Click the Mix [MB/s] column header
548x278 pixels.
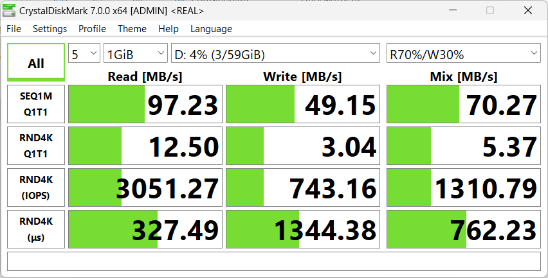click(464, 76)
